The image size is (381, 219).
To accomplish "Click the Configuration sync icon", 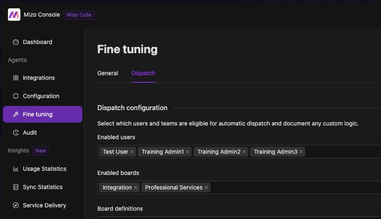I will click(16, 96).
